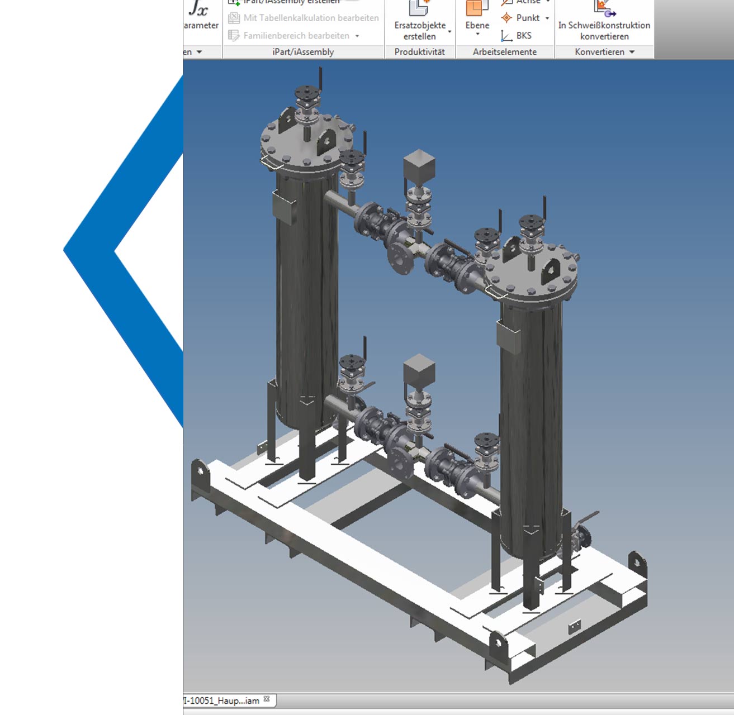Expand the Konvertieren panel dropdown
The image size is (734, 715).
coord(632,52)
